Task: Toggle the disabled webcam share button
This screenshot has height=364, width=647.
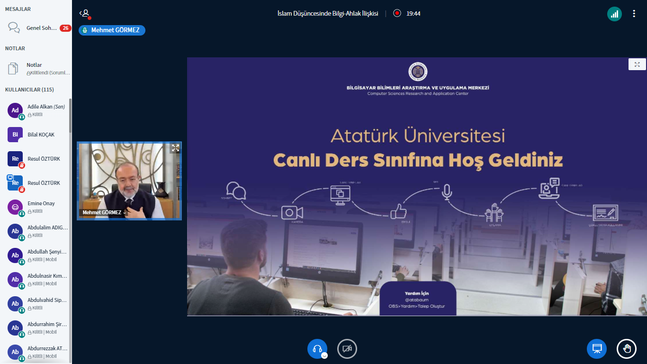Action: point(347,349)
